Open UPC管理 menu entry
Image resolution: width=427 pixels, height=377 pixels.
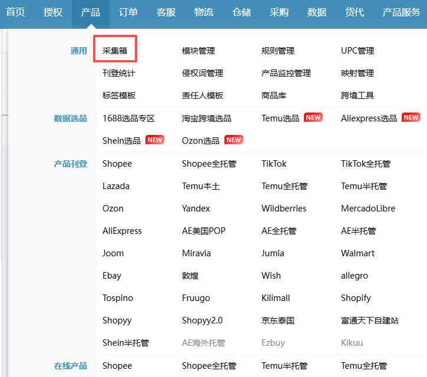pyautogui.click(x=358, y=51)
